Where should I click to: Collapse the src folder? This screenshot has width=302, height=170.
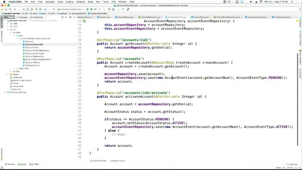pyautogui.click(x=8, y=29)
